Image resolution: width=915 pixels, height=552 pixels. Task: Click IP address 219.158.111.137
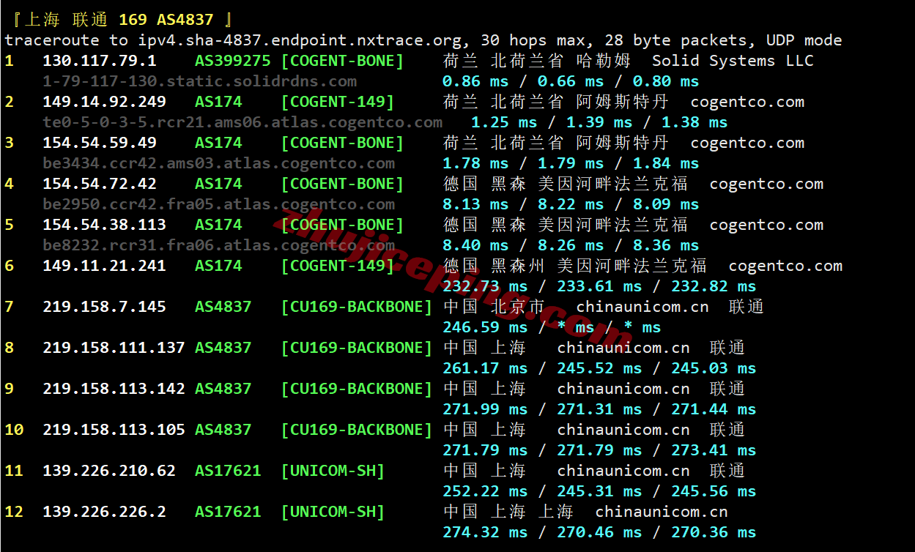(114, 348)
